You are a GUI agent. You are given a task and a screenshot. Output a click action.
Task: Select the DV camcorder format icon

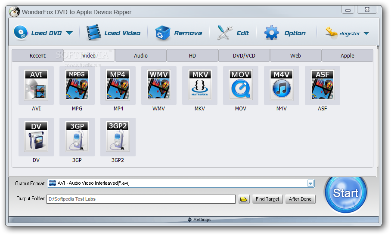(36, 137)
